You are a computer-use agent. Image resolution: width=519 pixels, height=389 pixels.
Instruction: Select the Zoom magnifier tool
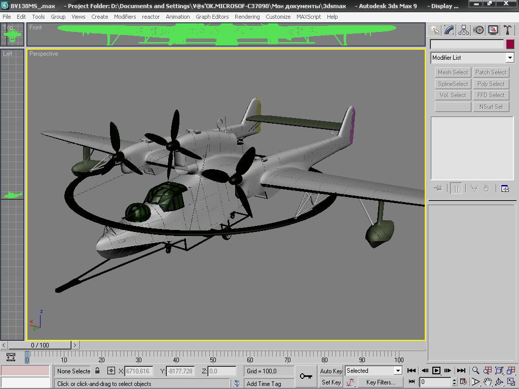tap(475, 370)
